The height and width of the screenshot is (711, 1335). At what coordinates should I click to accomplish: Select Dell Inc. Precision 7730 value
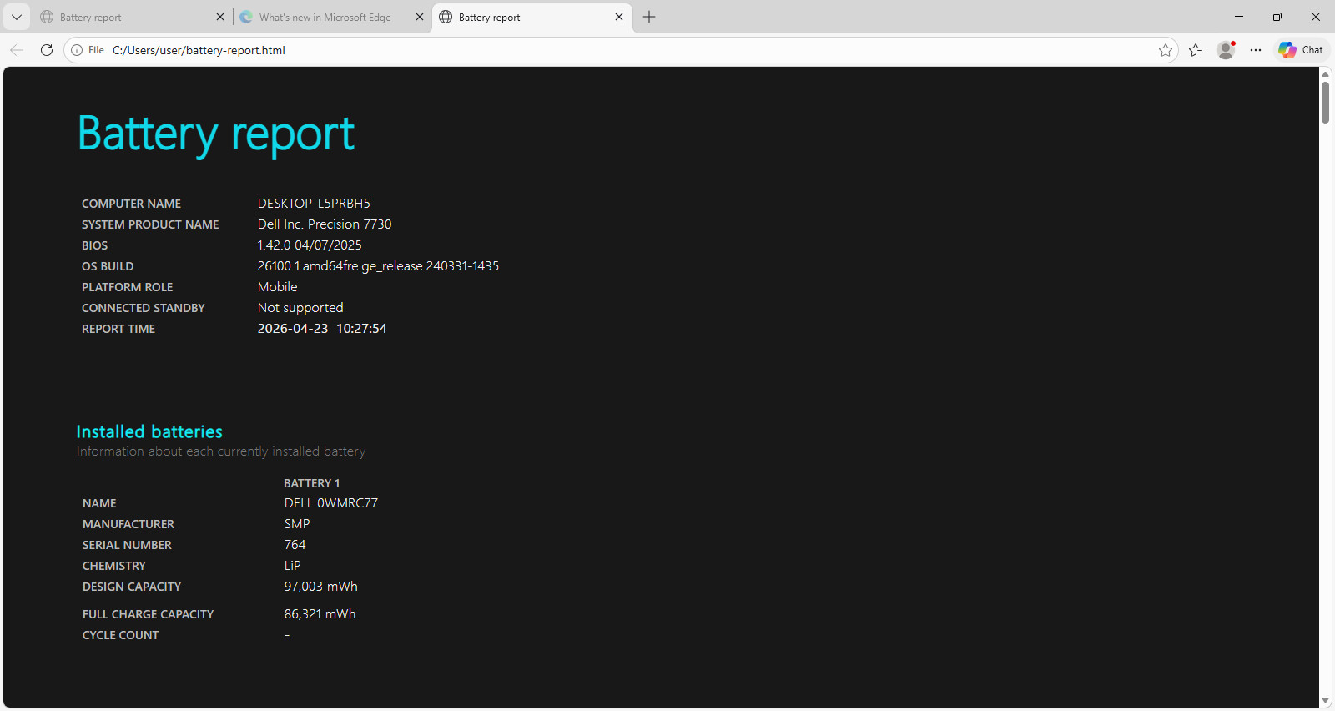click(x=325, y=224)
